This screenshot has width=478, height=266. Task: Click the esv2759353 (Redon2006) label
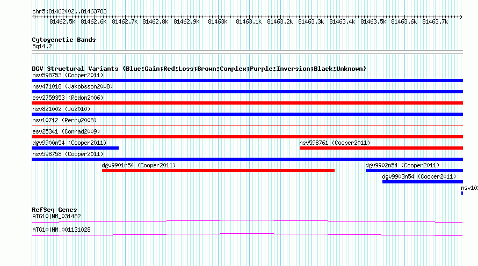click(68, 98)
